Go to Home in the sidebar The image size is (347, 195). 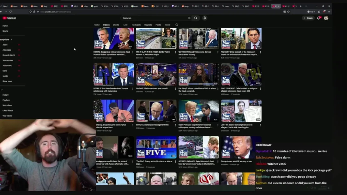point(5,26)
